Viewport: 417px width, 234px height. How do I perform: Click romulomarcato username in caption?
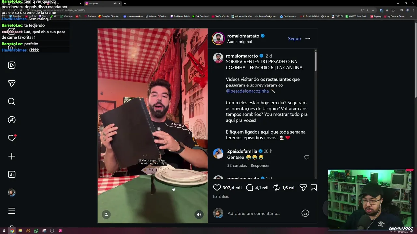(x=242, y=56)
